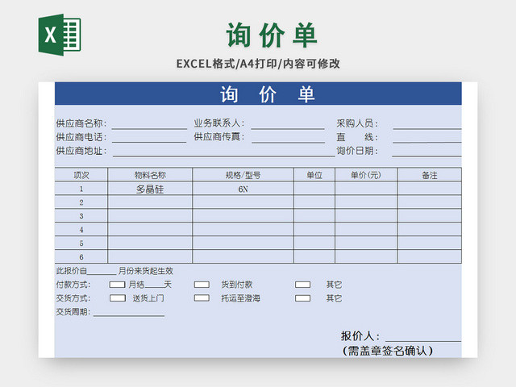
Task: Select the empty 备注 cell in row 1
Action: [430, 189]
